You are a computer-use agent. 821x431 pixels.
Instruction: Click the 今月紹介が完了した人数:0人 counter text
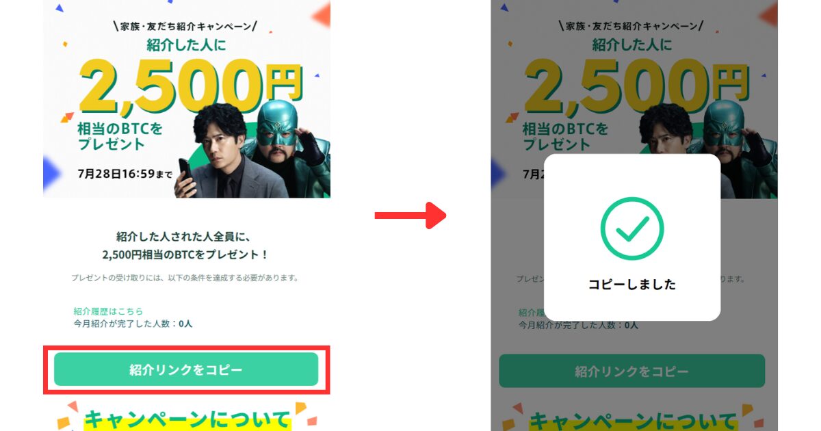coord(133,324)
